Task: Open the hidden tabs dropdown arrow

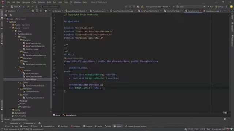Action: [225, 11]
